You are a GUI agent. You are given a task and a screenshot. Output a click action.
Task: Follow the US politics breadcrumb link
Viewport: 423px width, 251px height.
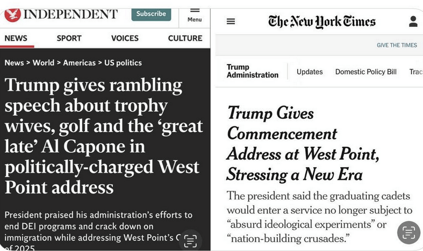[x=123, y=62]
